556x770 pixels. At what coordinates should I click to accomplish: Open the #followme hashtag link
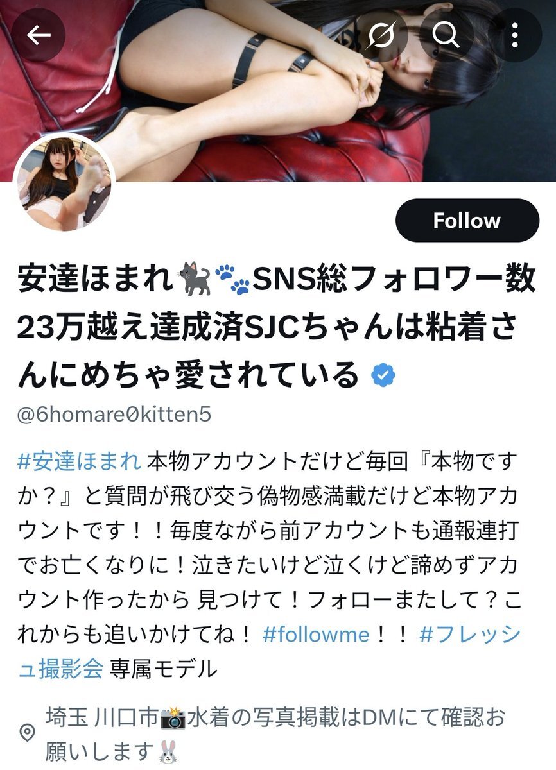click(316, 635)
